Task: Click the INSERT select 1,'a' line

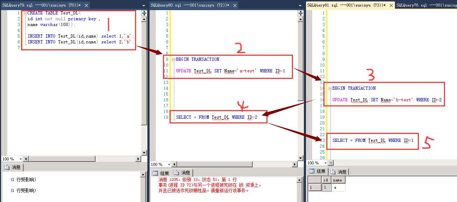Action: pos(81,36)
